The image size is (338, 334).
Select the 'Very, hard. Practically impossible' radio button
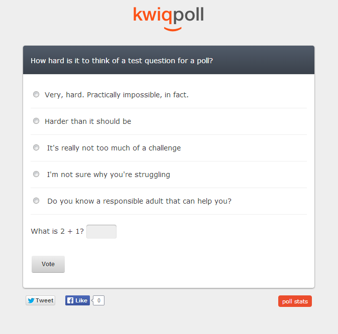(36, 94)
